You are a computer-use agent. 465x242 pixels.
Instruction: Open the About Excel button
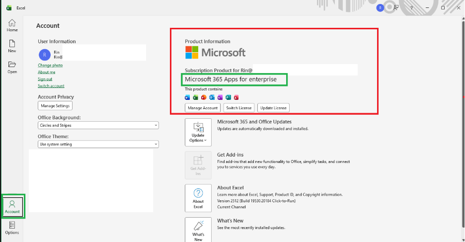pyautogui.click(x=198, y=198)
